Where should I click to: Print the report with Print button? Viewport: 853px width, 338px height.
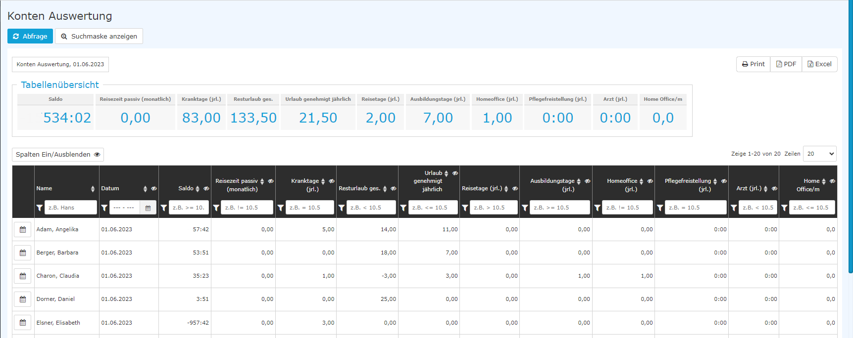(x=753, y=64)
